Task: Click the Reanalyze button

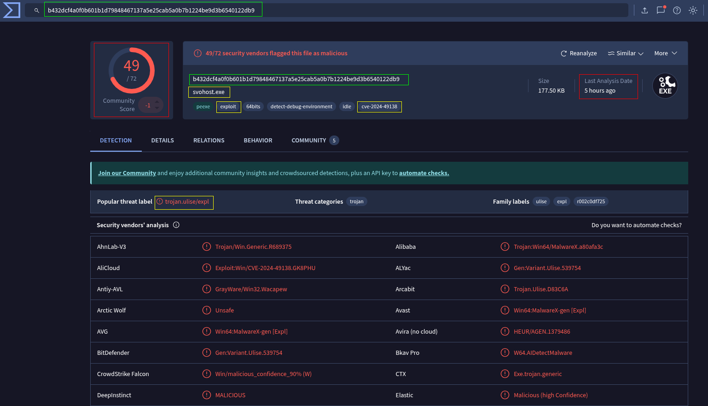Action: click(579, 53)
